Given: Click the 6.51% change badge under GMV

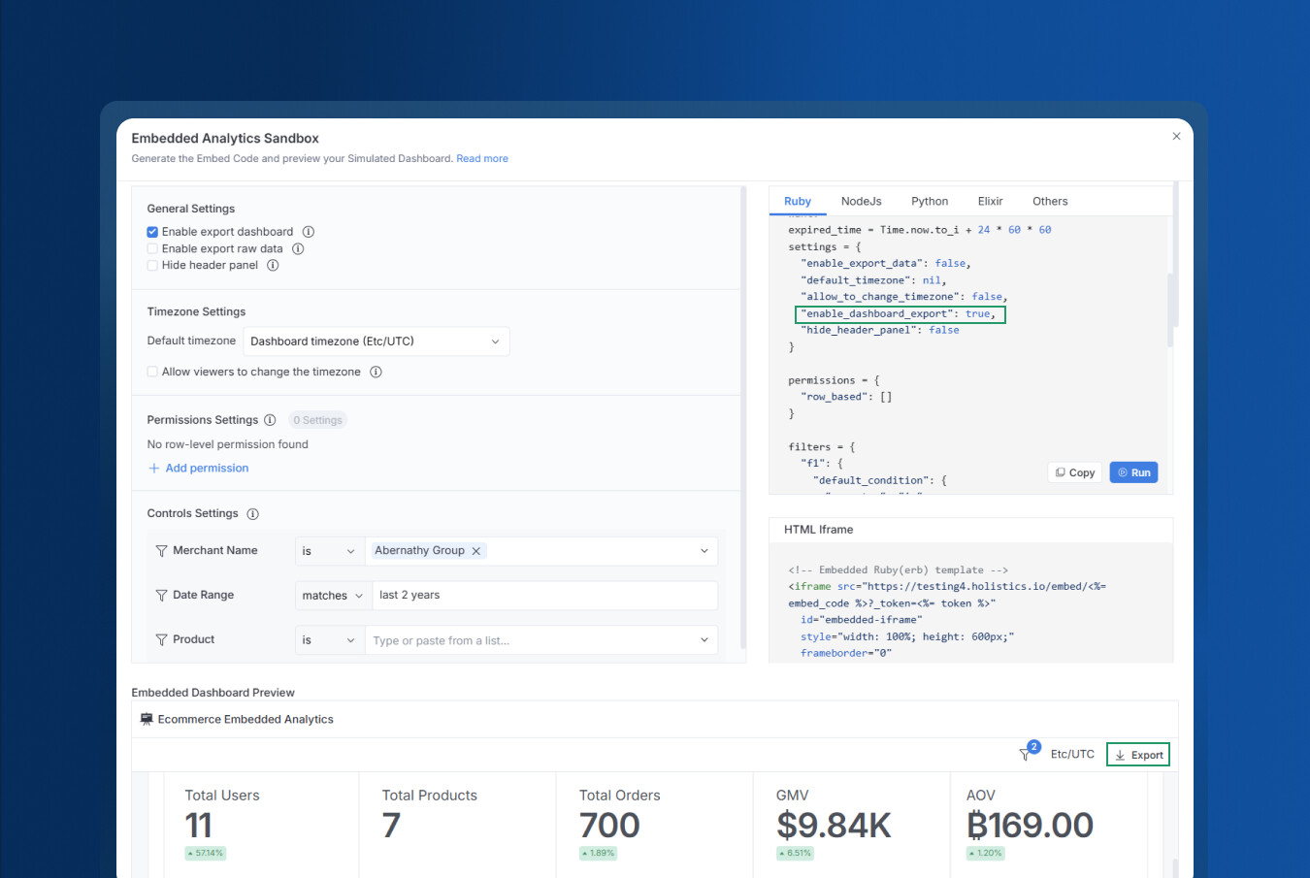Looking at the screenshot, I should click(796, 854).
